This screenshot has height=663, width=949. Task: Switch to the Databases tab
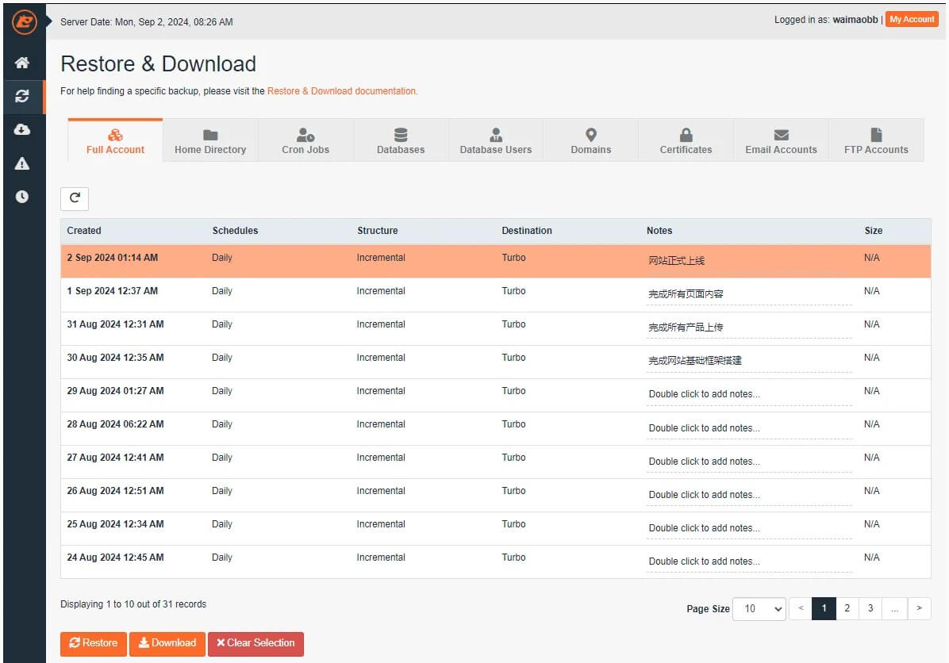tap(401, 141)
